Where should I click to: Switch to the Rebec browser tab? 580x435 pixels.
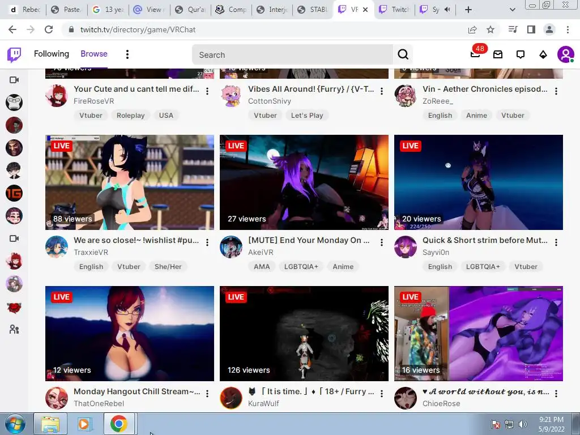(25, 10)
